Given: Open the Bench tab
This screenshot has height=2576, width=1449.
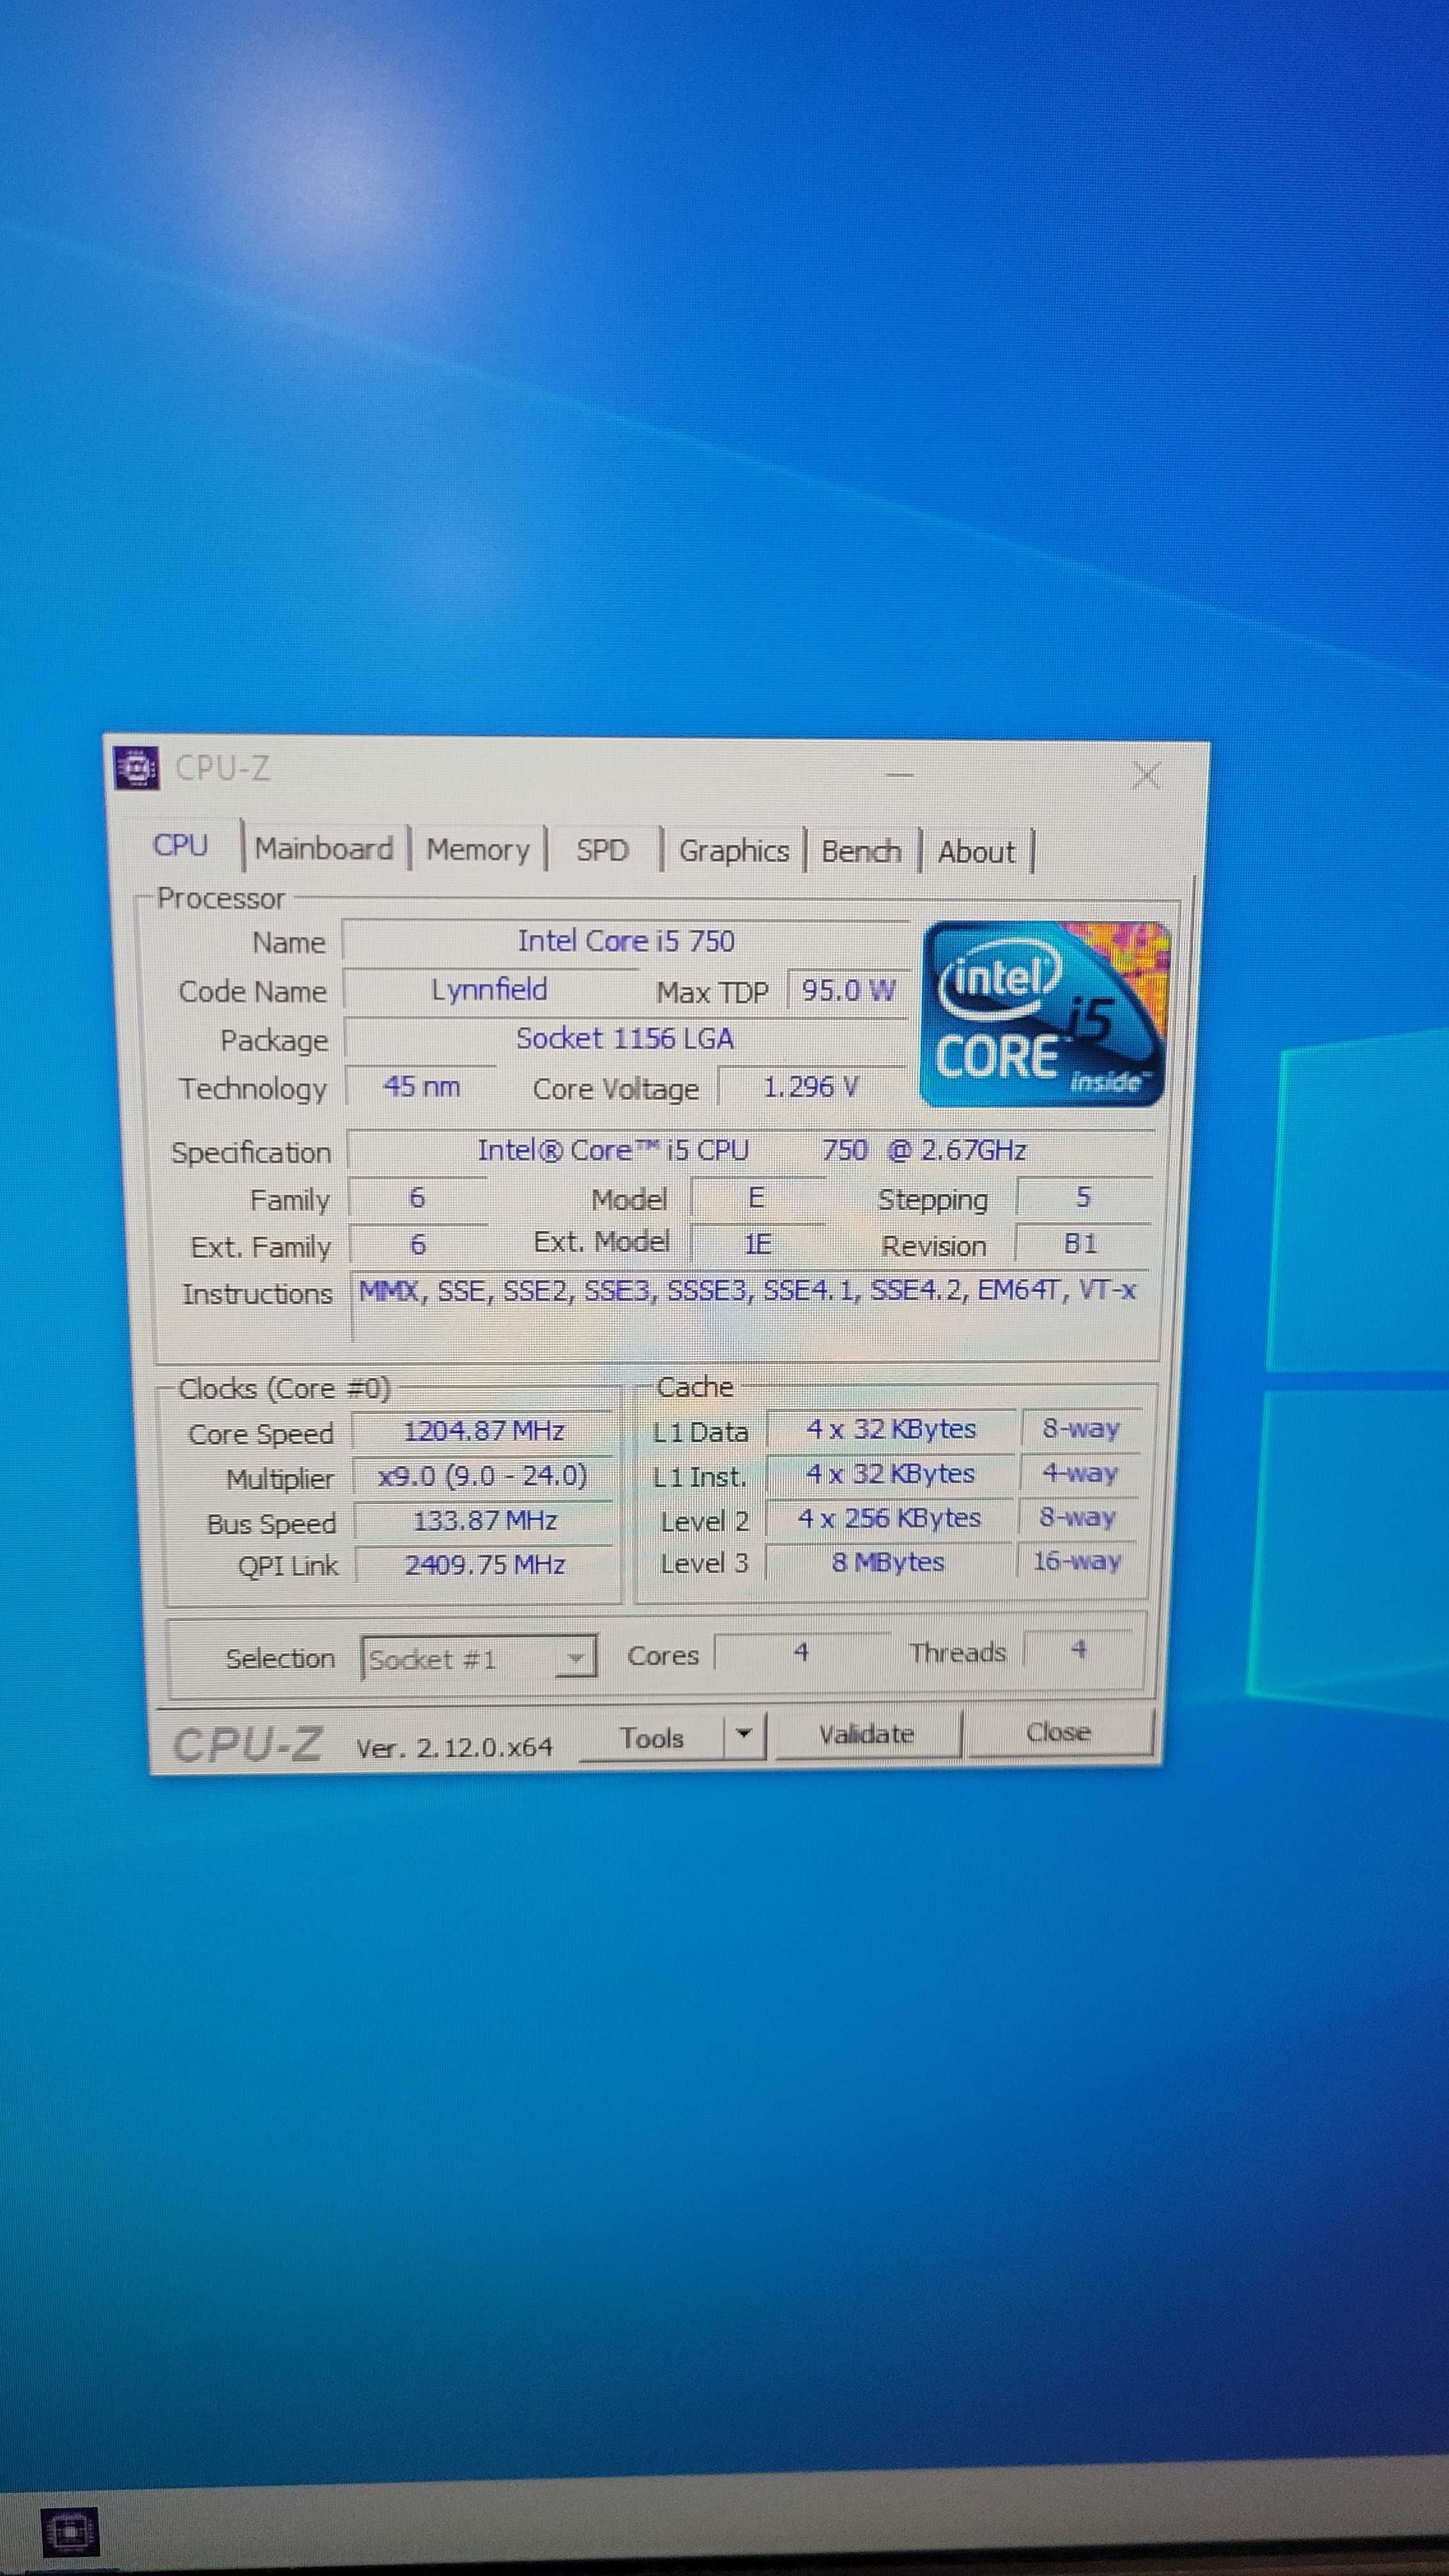Looking at the screenshot, I should tap(861, 852).
